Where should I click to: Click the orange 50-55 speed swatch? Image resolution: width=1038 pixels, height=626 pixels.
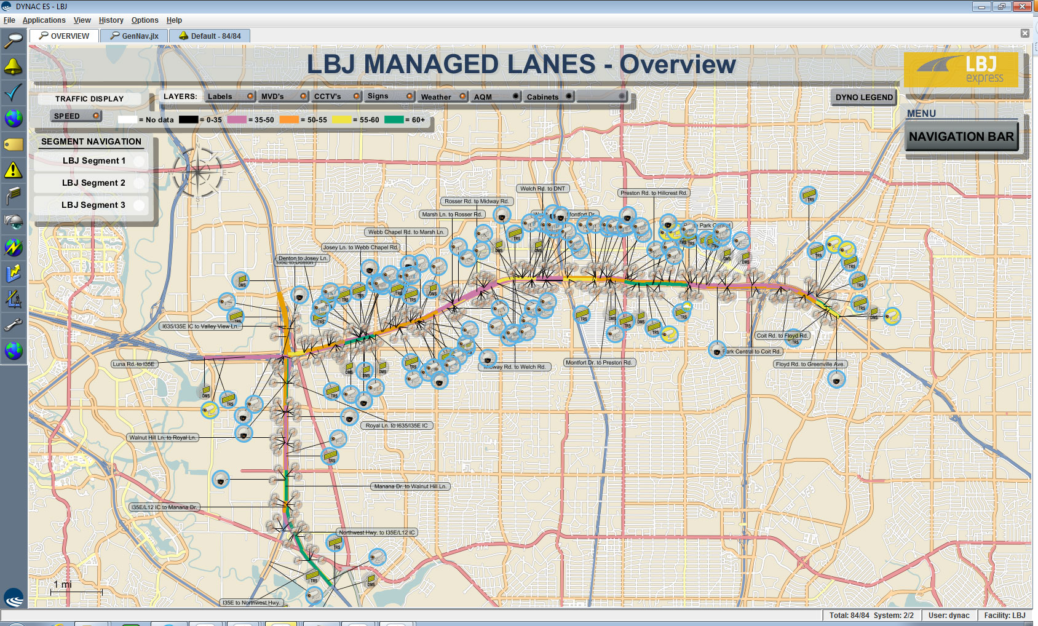click(x=289, y=119)
